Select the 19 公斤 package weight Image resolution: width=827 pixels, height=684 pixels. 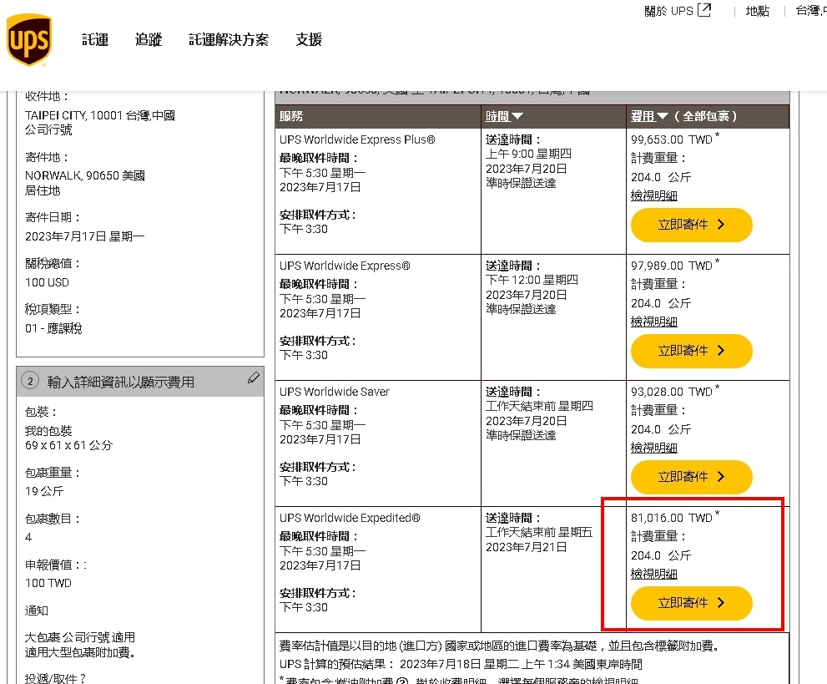(44, 491)
